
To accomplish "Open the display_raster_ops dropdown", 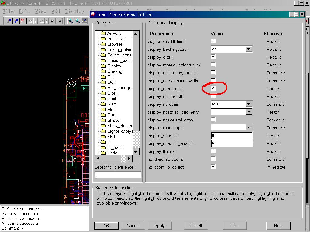I will 249,127.
